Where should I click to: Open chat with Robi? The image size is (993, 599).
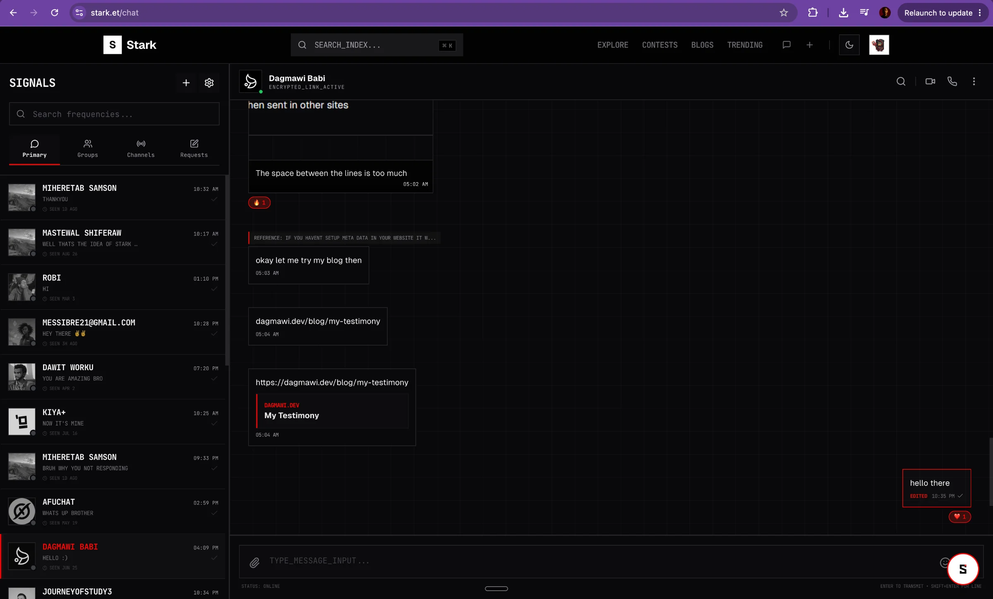[x=113, y=287]
